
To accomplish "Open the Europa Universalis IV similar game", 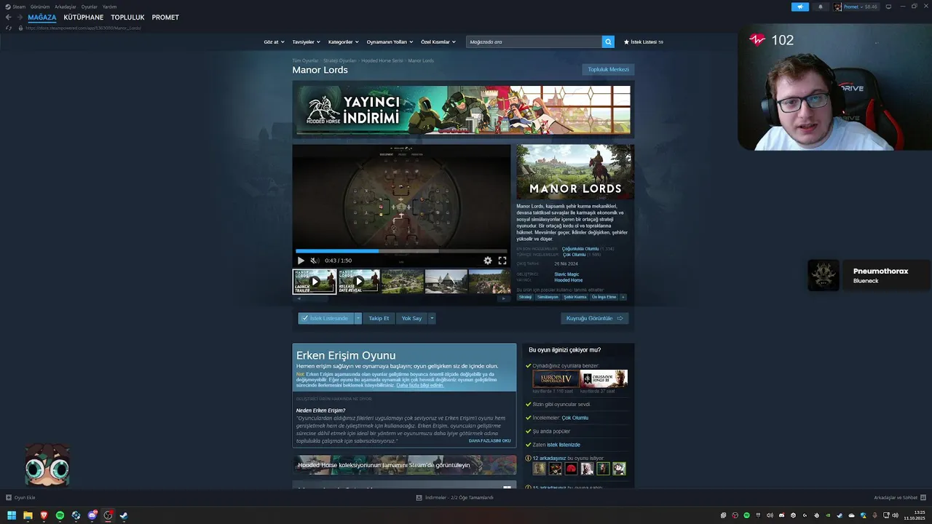I will coord(556,378).
